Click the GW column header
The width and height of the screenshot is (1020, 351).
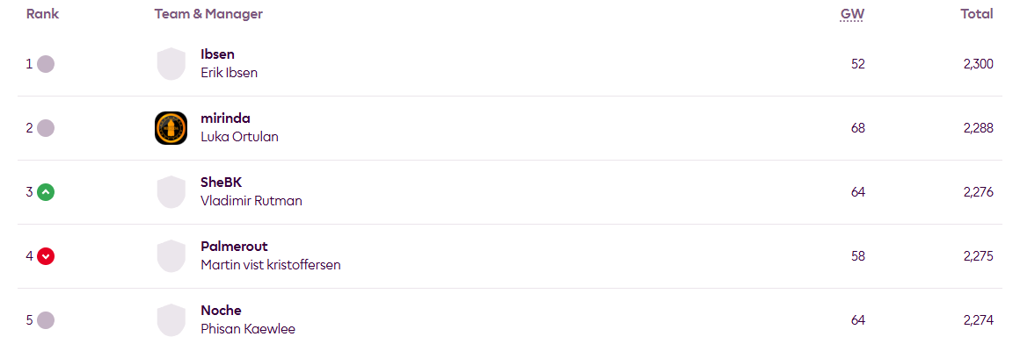coord(851,14)
